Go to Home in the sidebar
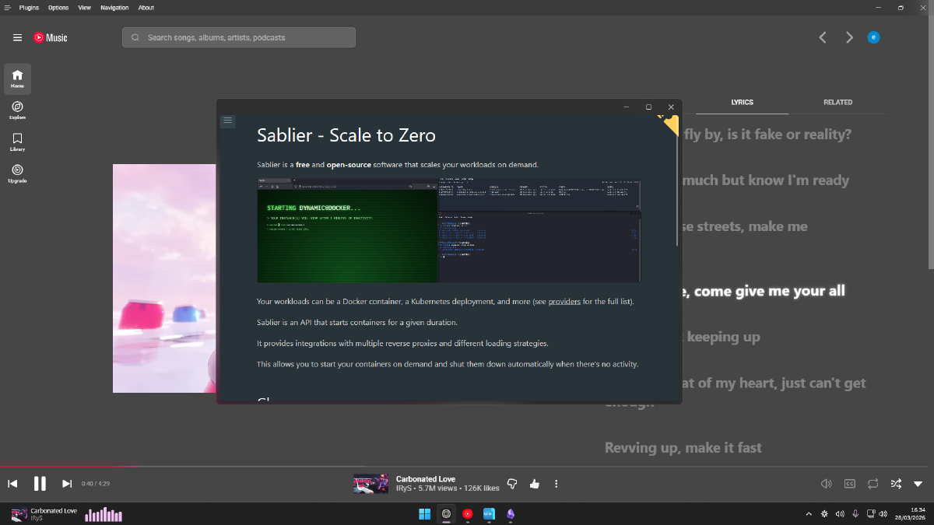The height and width of the screenshot is (525, 934). pyautogui.click(x=17, y=79)
